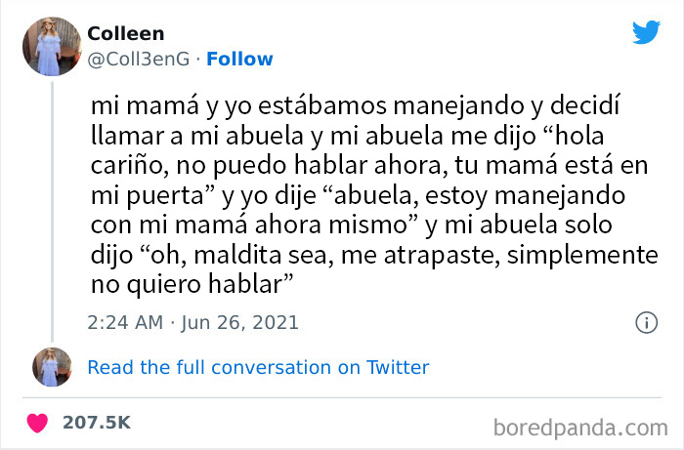
Task: Open the tweet info icon
Action: click(646, 321)
